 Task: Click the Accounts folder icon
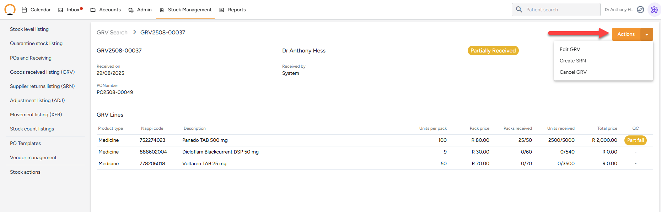point(93,10)
